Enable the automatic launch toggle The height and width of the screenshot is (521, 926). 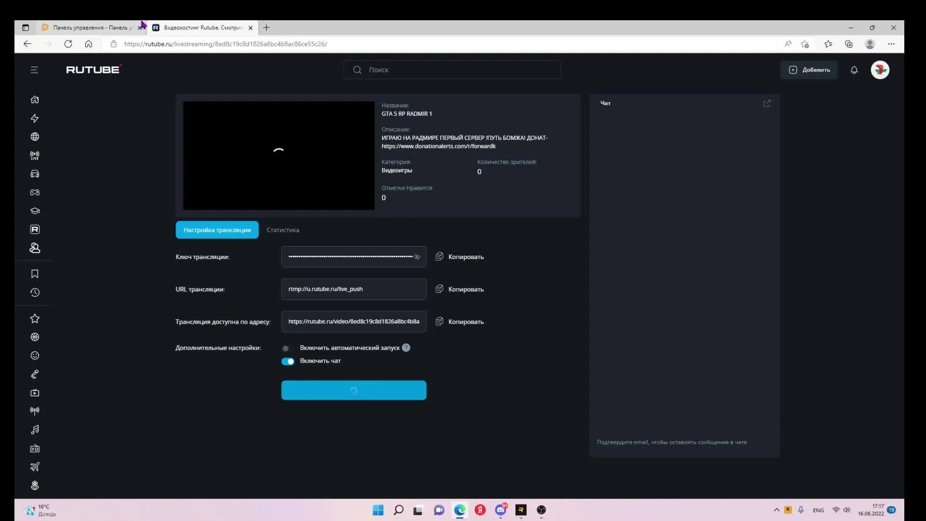288,348
